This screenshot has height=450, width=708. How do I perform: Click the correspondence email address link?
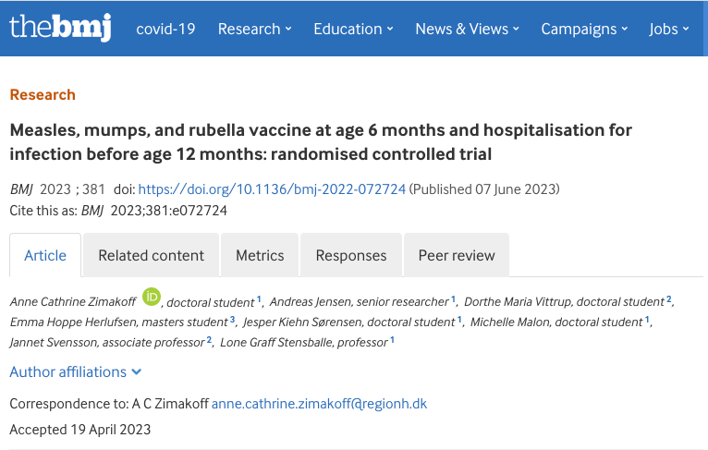click(x=319, y=404)
